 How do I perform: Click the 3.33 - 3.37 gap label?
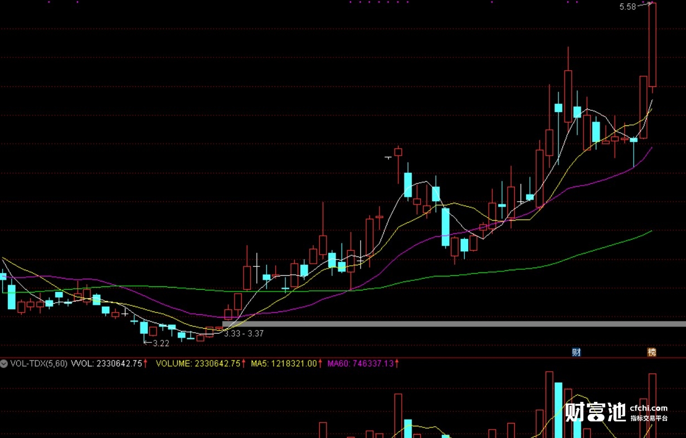(244, 333)
